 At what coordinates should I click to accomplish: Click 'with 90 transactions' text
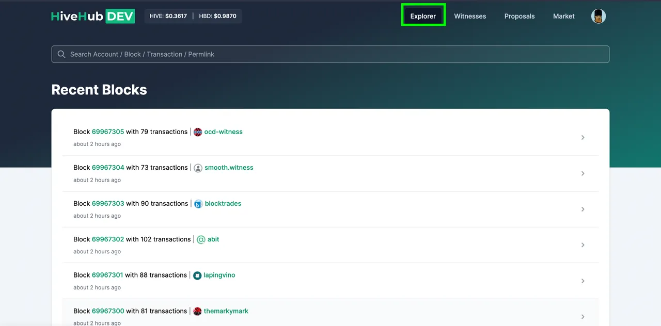[157, 204]
